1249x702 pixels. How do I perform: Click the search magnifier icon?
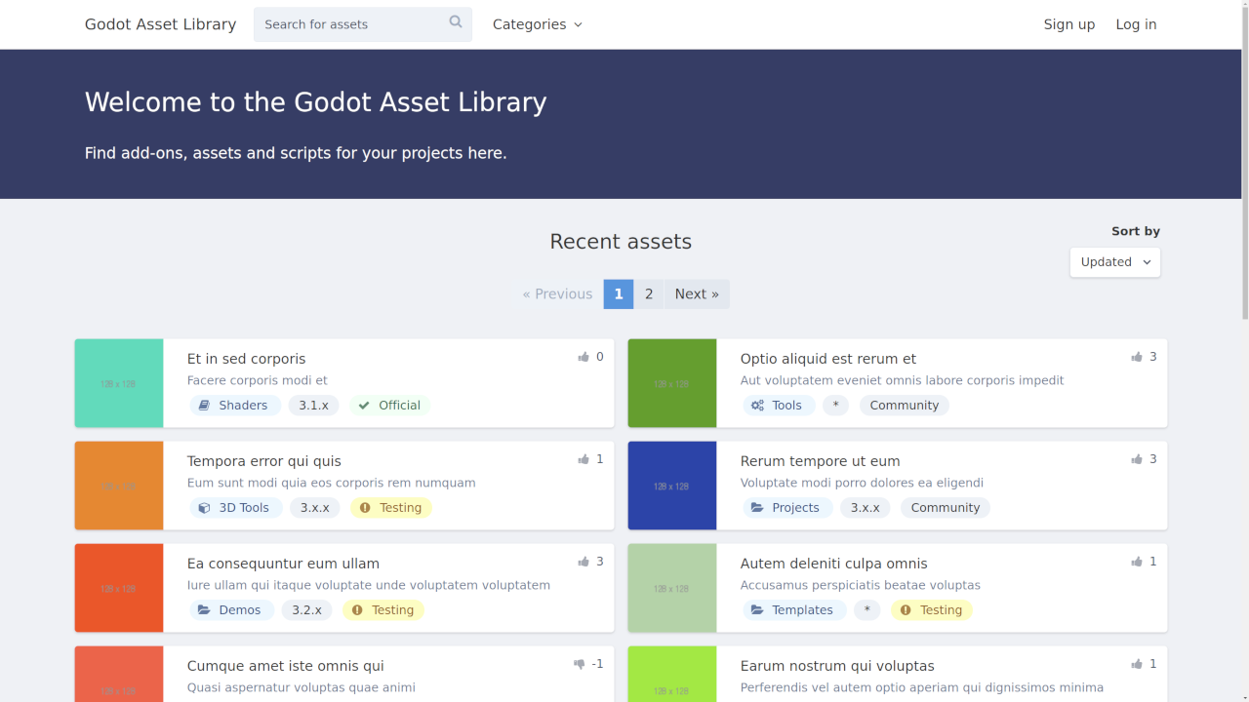(x=456, y=22)
